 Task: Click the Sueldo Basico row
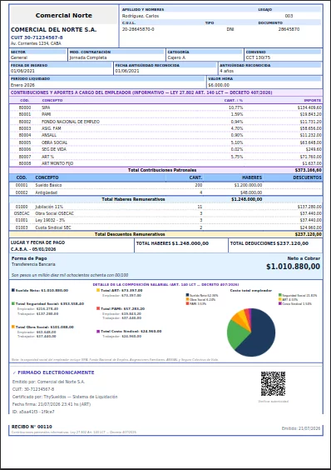pyautogui.click(x=165, y=185)
